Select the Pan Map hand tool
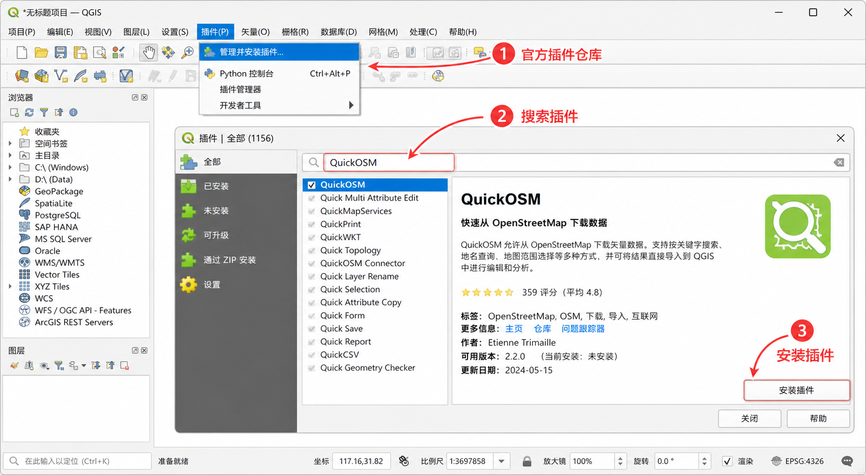866x475 pixels. tap(149, 53)
